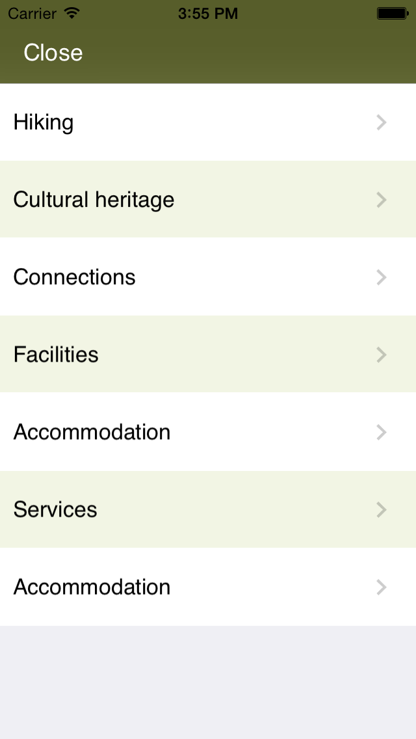This screenshot has height=739, width=416.
Task: Click the empty gray area below list
Action: point(208,682)
